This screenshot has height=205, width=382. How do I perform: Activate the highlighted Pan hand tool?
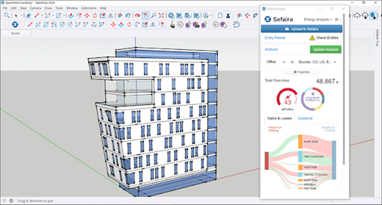[x=145, y=16]
